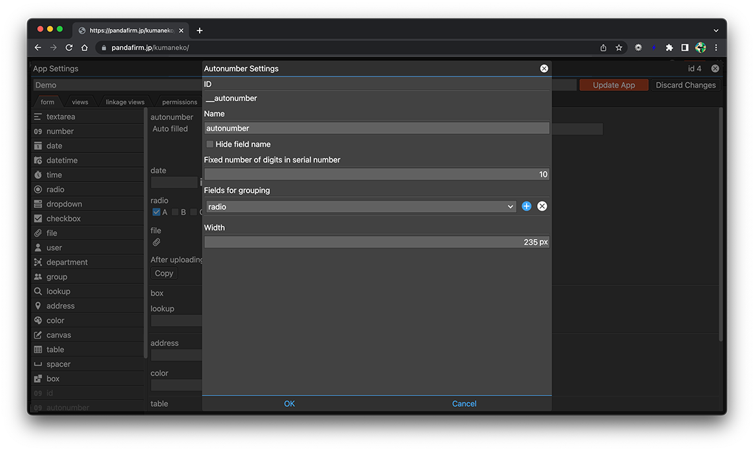Click the file paperclip icon in form

click(157, 242)
